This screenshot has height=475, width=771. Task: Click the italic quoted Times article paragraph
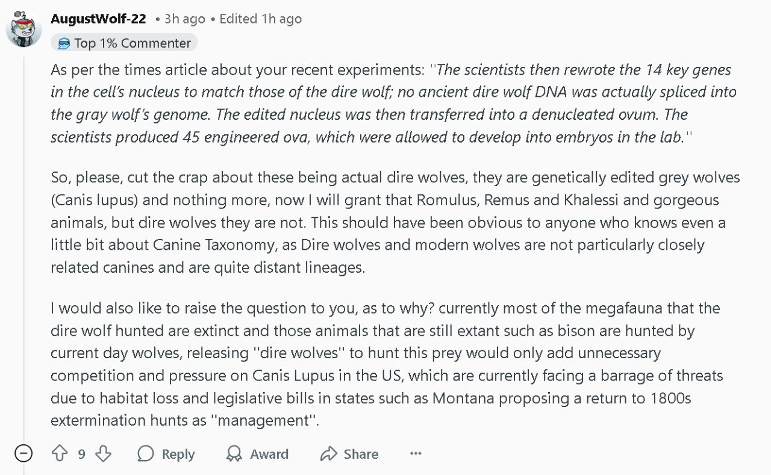point(392,103)
